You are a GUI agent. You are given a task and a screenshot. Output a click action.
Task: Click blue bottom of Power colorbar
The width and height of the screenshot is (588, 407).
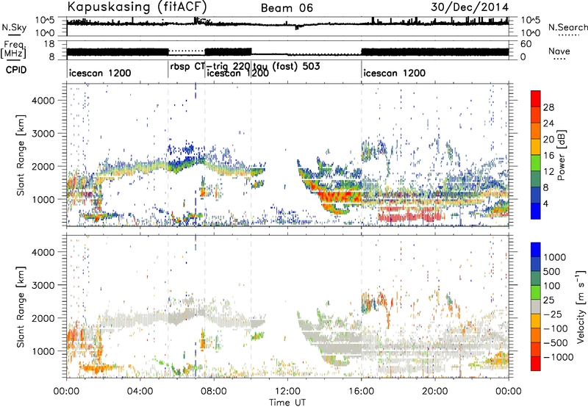click(536, 213)
